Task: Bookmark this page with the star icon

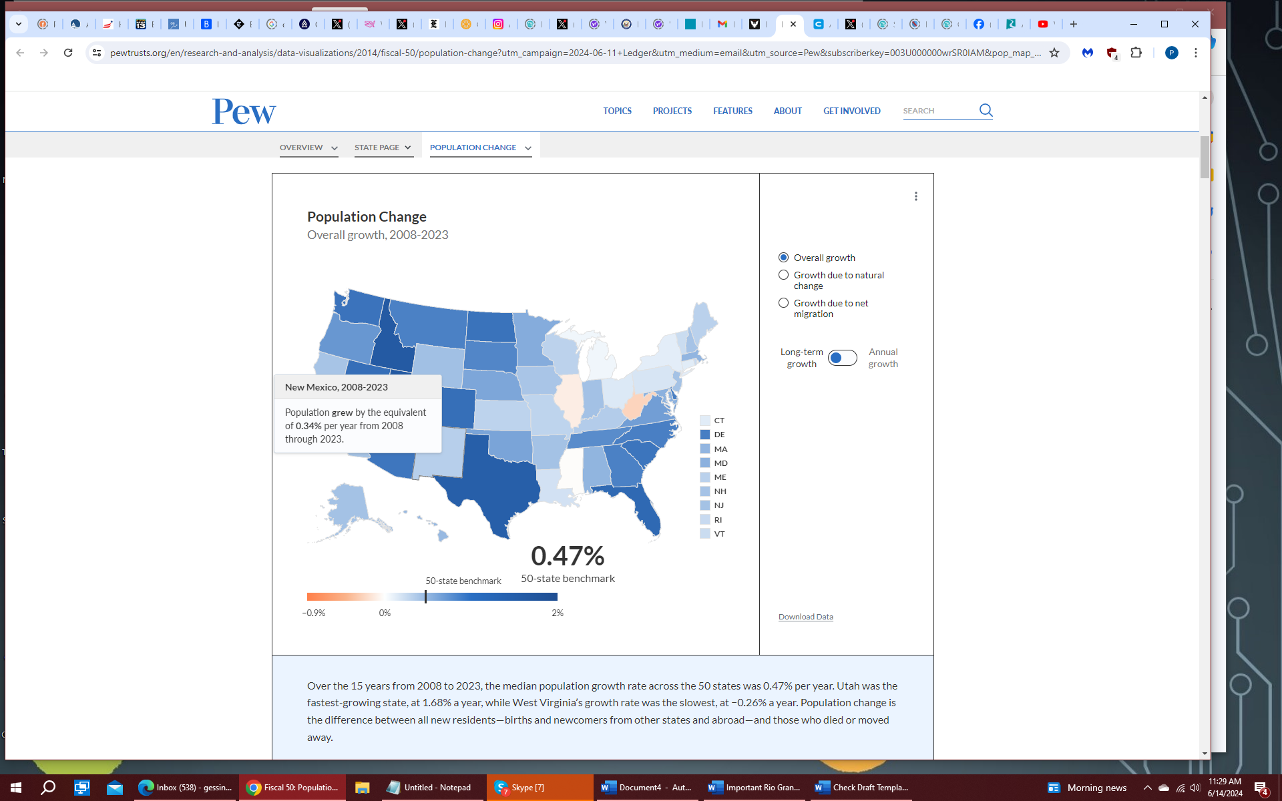Action: [1054, 53]
